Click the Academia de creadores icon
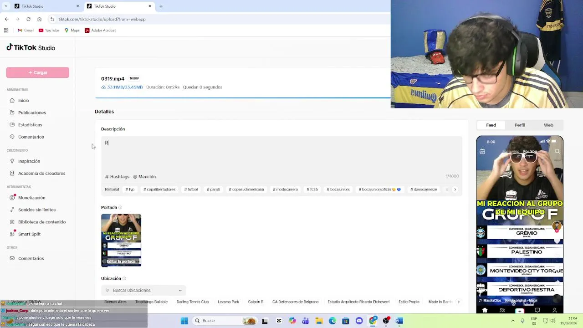 pos(12,173)
